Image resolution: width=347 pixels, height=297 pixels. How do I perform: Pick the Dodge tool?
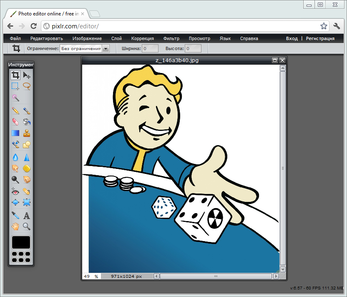click(x=15, y=180)
